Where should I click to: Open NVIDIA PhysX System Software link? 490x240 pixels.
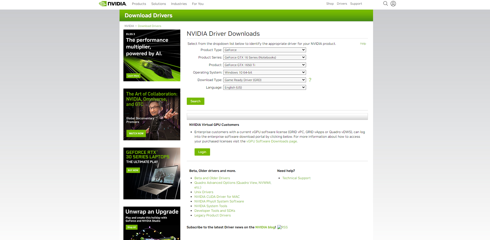(219, 201)
